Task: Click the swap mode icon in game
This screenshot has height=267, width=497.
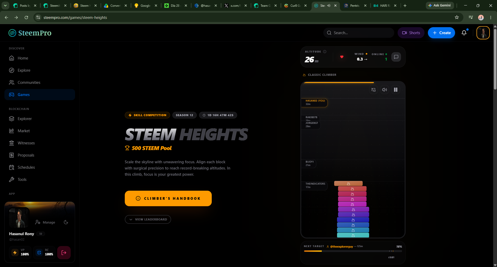Action: [x=373, y=90]
